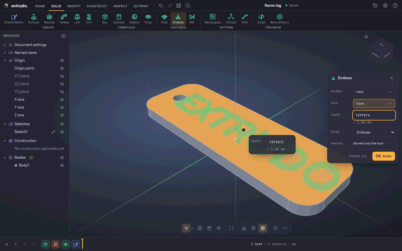402x251 pixels.
Task: Open the Mode dropdown in Emboss panel
Action: coord(374,132)
